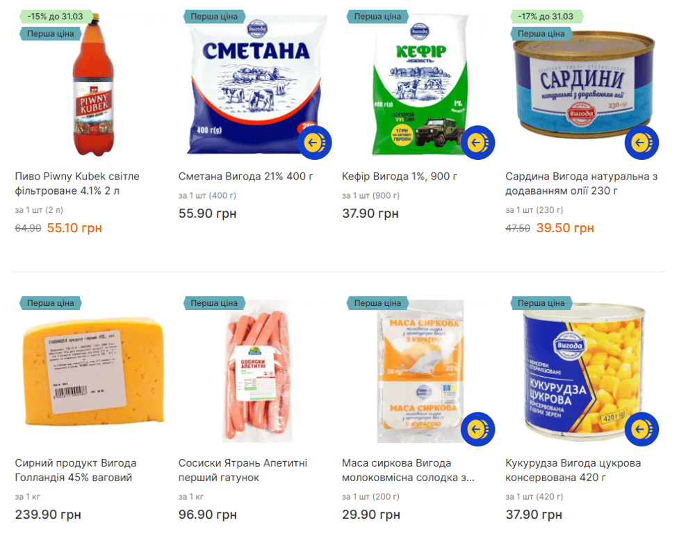This screenshot has height=534, width=679.
Task: Open the Сметана Вигода 21% 400 г link
Action: 246,177
